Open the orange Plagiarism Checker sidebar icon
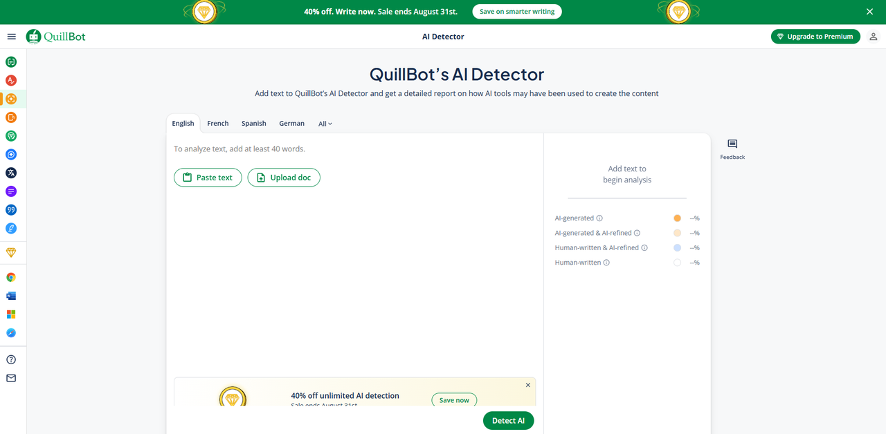 click(11, 117)
